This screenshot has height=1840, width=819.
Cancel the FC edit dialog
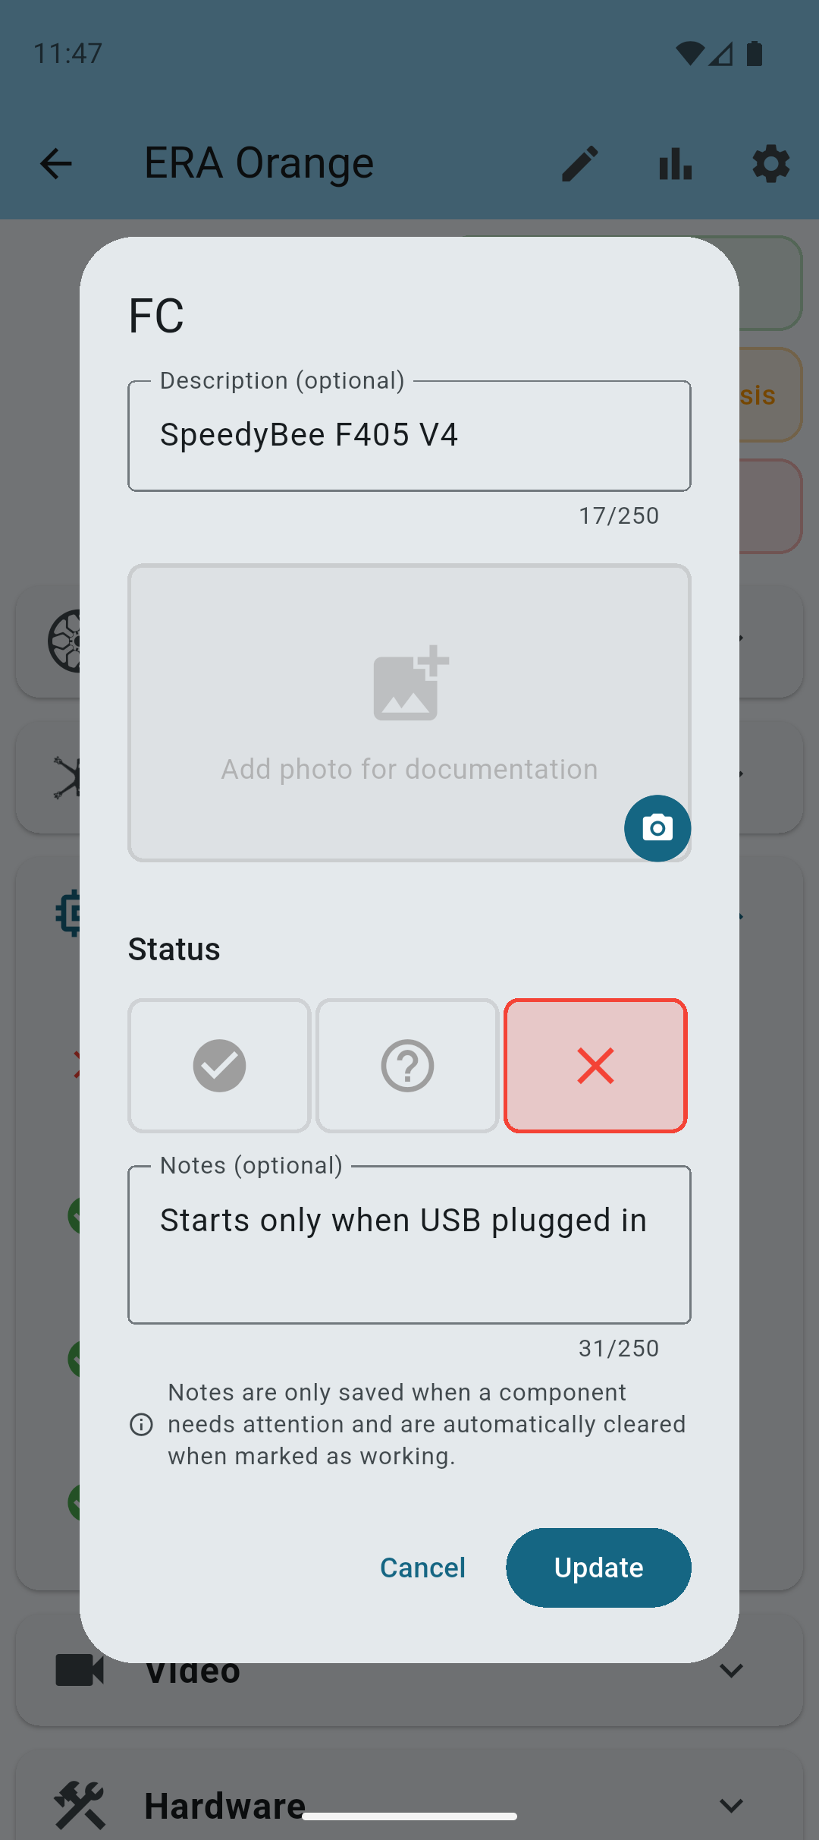pos(422,1567)
